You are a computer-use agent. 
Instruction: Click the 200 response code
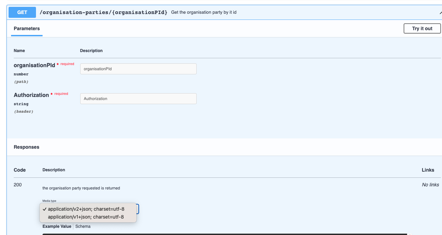click(17, 185)
